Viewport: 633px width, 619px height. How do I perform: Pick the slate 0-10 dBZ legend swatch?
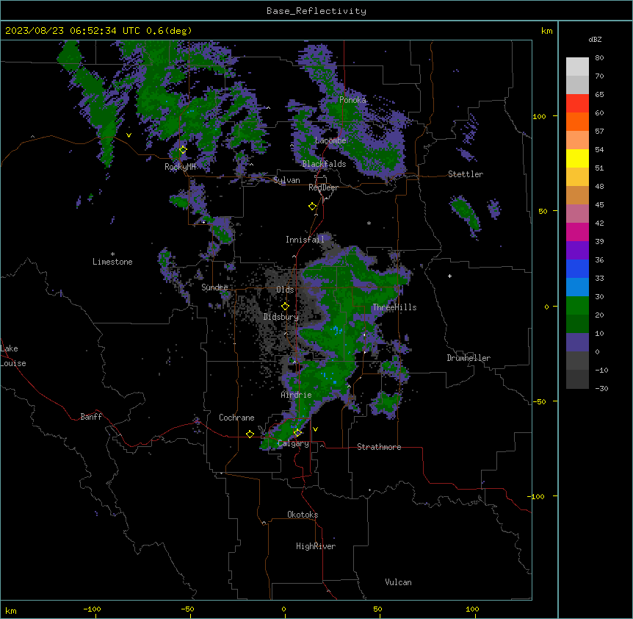point(577,343)
